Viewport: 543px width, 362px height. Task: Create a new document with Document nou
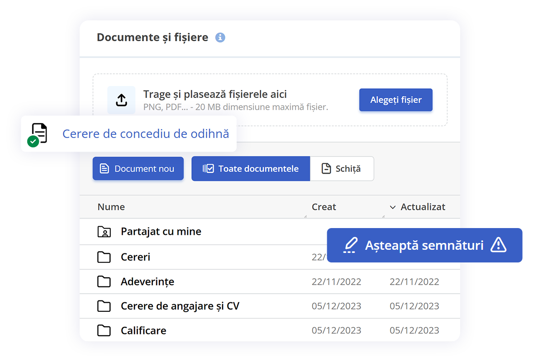(x=138, y=169)
